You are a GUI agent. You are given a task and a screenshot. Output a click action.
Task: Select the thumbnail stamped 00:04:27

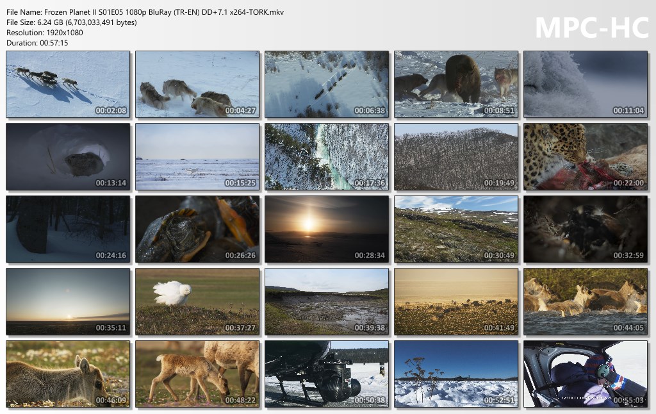[x=197, y=84]
